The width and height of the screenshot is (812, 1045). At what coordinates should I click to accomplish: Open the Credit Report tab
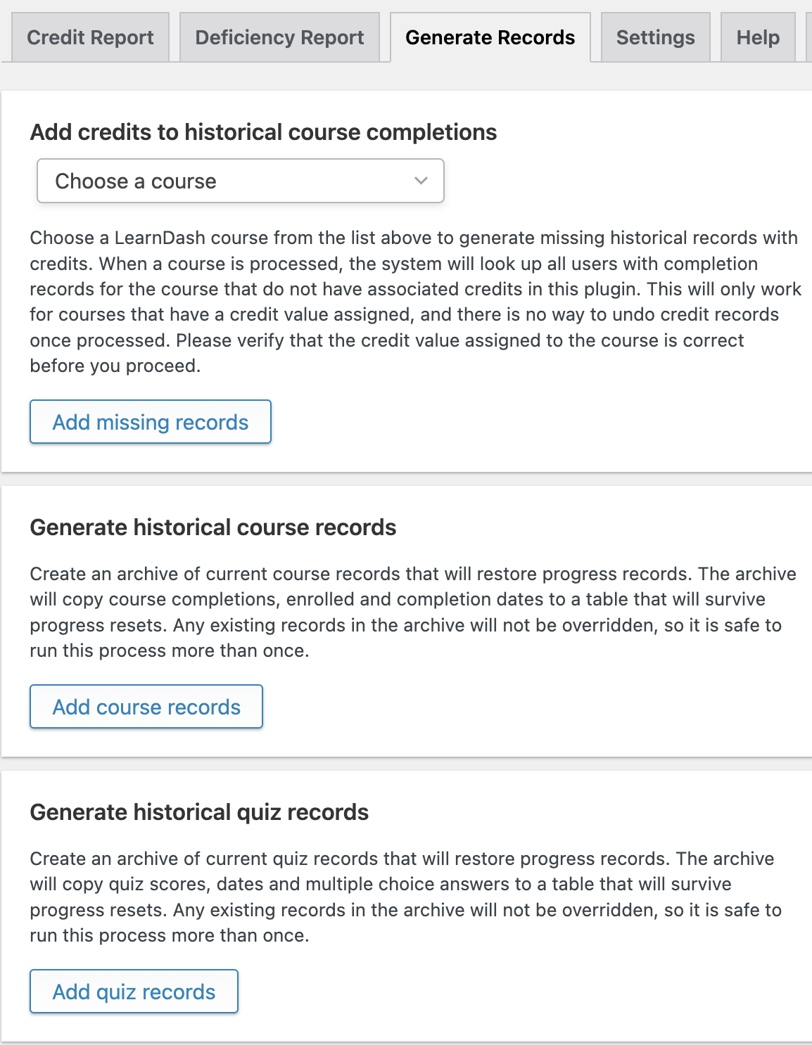point(90,37)
